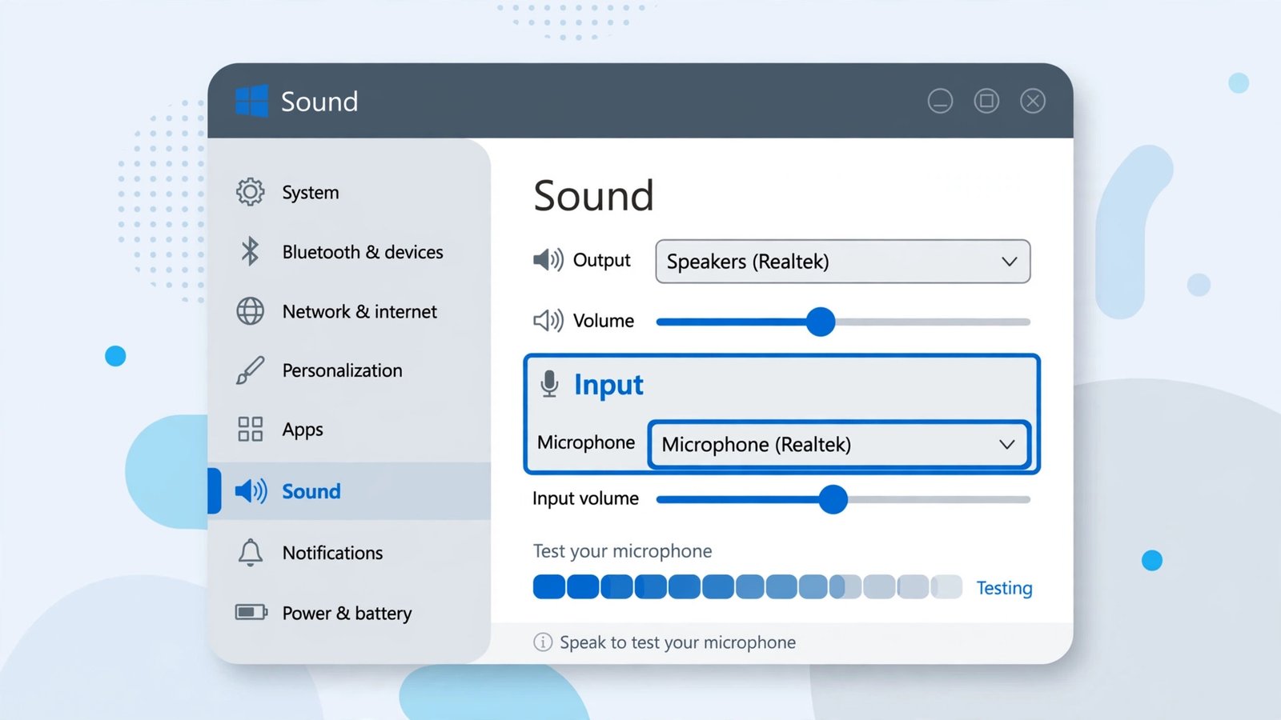The image size is (1281, 720).
Task: Open the Apps section label
Action: tap(303, 430)
